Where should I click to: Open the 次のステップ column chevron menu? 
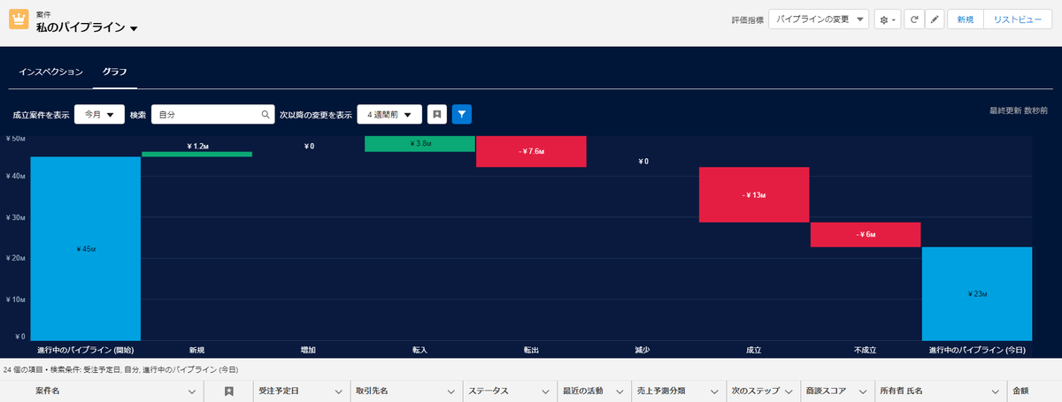[788, 391]
